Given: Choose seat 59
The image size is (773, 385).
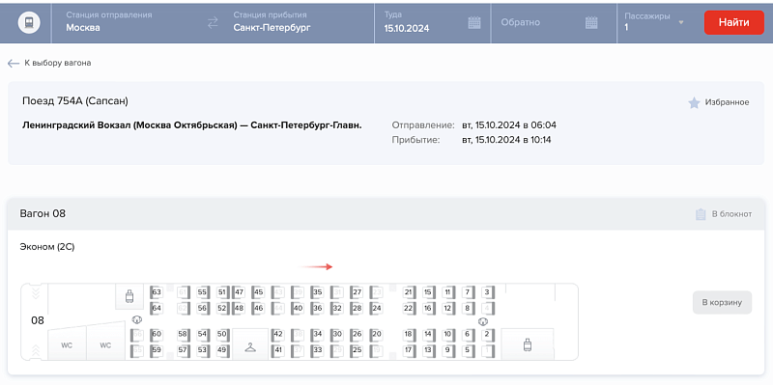Looking at the screenshot, I should coord(157,351).
